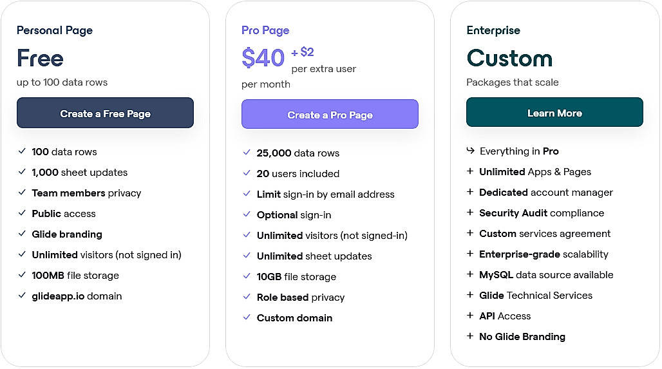Click checkmark next to glideapp.io domain
The image size is (662, 369).
23,296
